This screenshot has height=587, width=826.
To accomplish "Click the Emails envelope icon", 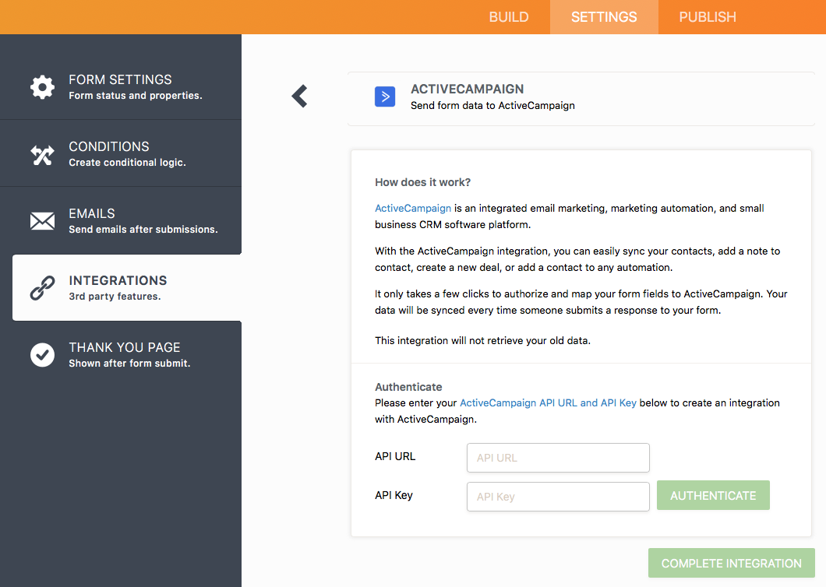I will pos(42,221).
